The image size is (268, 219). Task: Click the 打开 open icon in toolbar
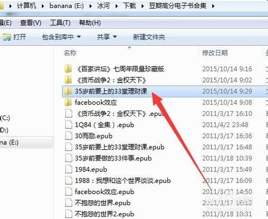[x=7, y=37]
